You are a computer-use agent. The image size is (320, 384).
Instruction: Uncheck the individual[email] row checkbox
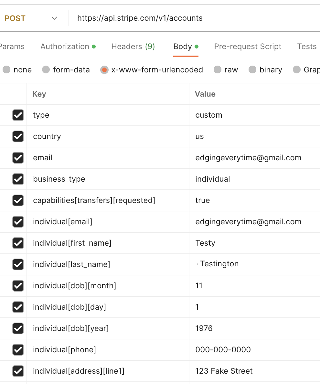point(18,222)
